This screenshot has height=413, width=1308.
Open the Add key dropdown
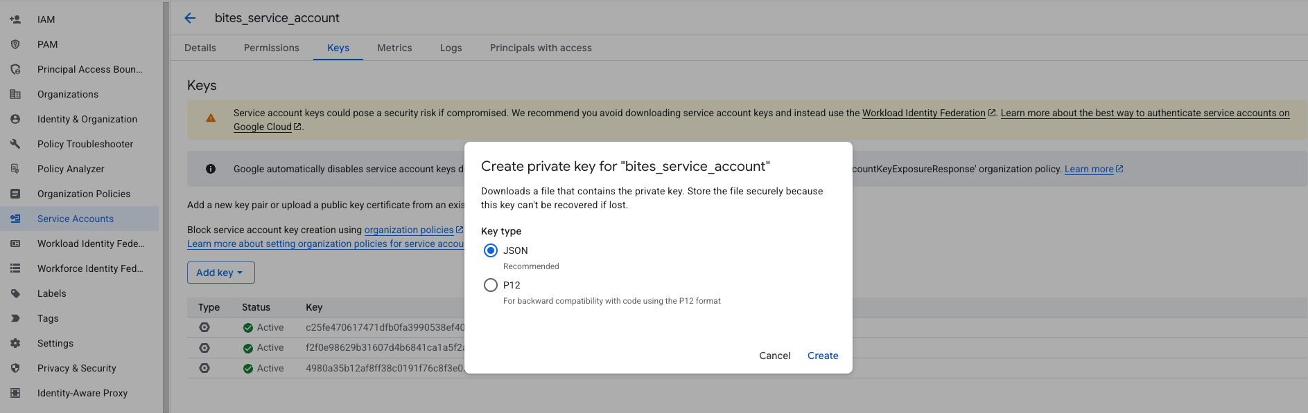tap(220, 273)
